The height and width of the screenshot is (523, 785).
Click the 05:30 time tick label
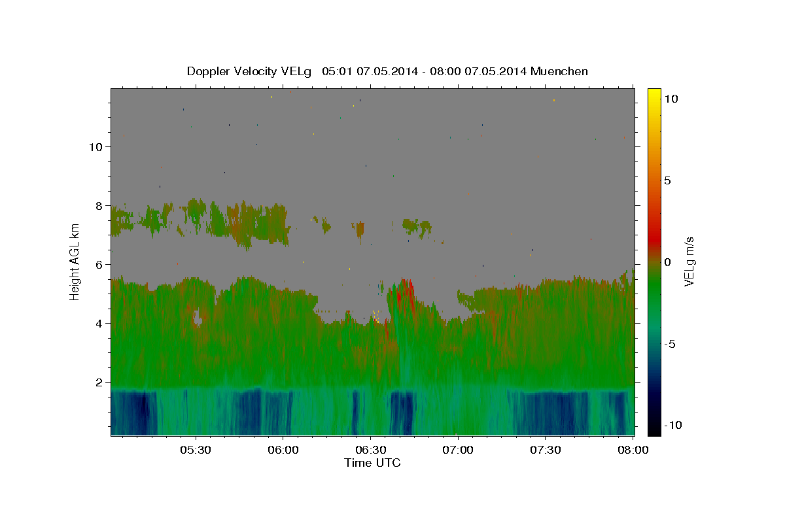[196, 450]
